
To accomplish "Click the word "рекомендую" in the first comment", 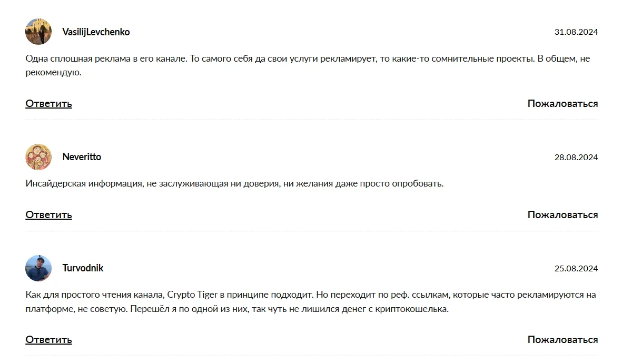I will click(x=52, y=73).
